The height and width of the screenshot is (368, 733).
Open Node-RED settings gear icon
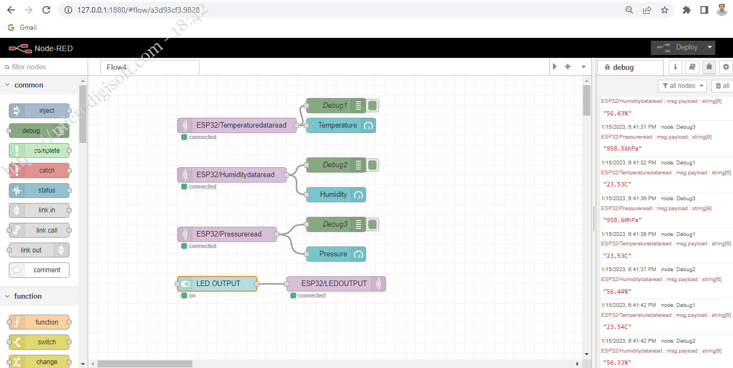(x=725, y=67)
